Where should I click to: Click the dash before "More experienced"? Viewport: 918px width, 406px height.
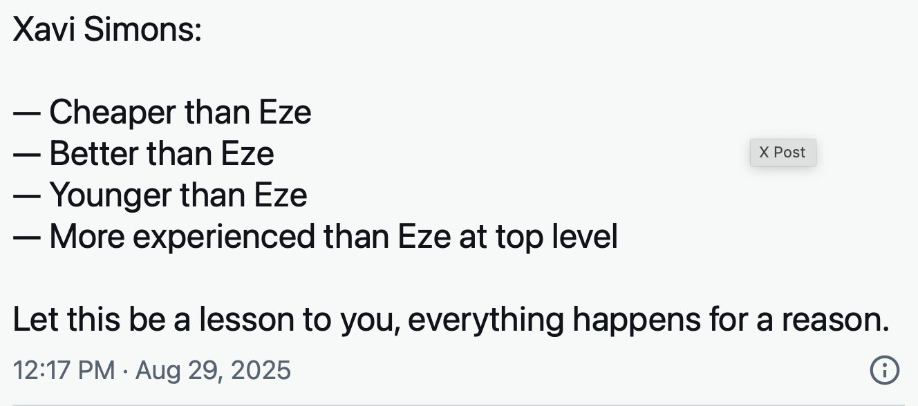pos(27,238)
